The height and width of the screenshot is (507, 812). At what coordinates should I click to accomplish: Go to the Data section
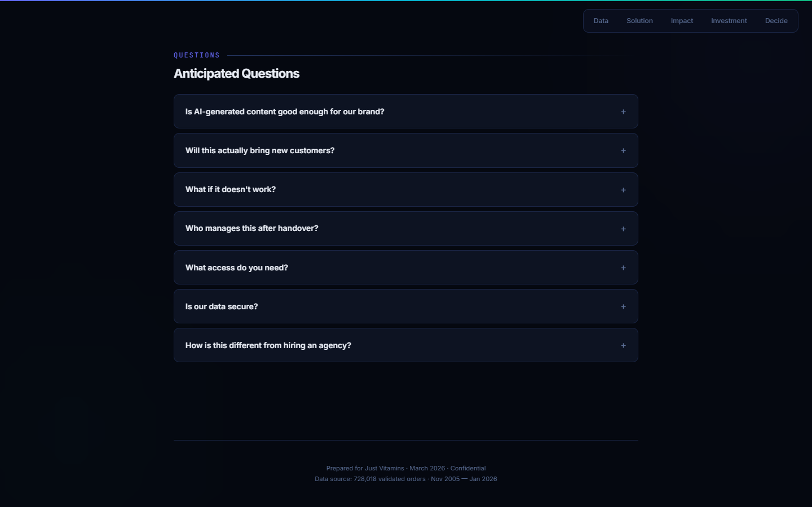click(601, 21)
